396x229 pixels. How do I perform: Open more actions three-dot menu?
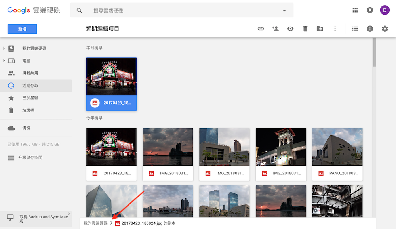click(x=335, y=29)
